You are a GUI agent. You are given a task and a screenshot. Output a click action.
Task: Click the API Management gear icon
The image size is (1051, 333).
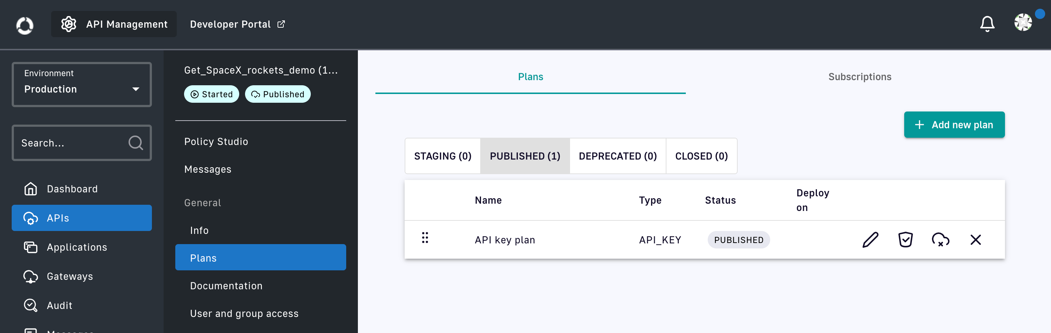pyautogui.click(x=69, y=24)
